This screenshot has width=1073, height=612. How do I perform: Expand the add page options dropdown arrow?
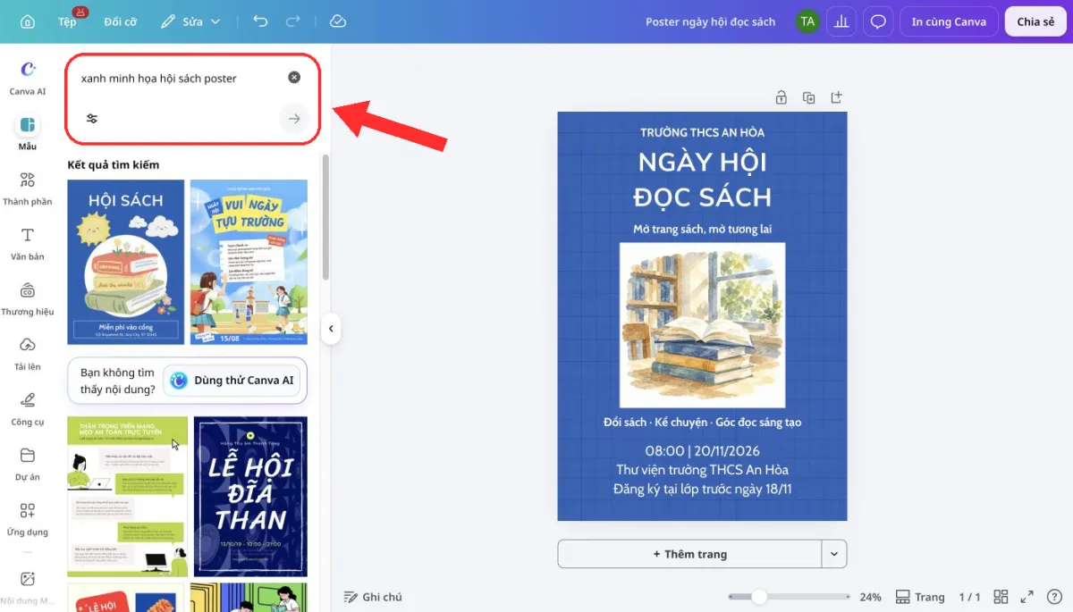point(834,554)
